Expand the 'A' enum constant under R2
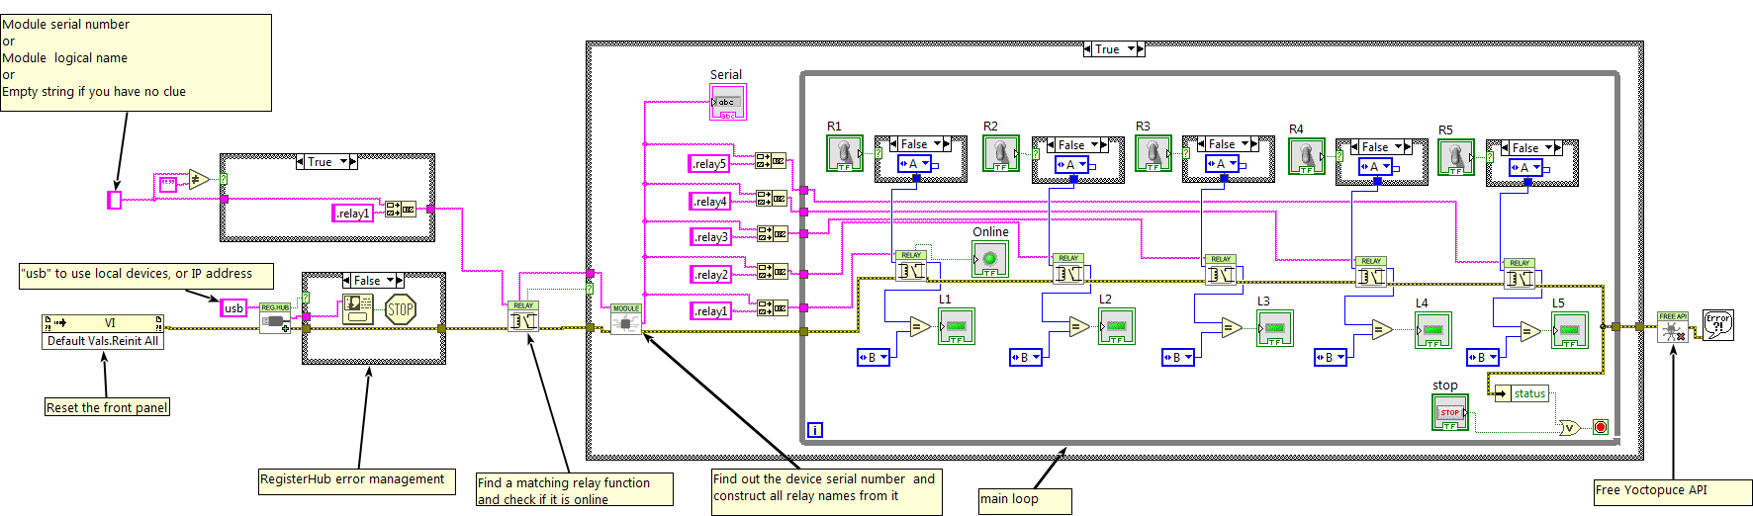1753x516 pixels. [1082, 165]
